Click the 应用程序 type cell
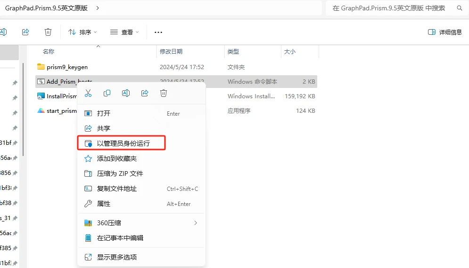Screen dimensions: 469x268 point(239,110)
